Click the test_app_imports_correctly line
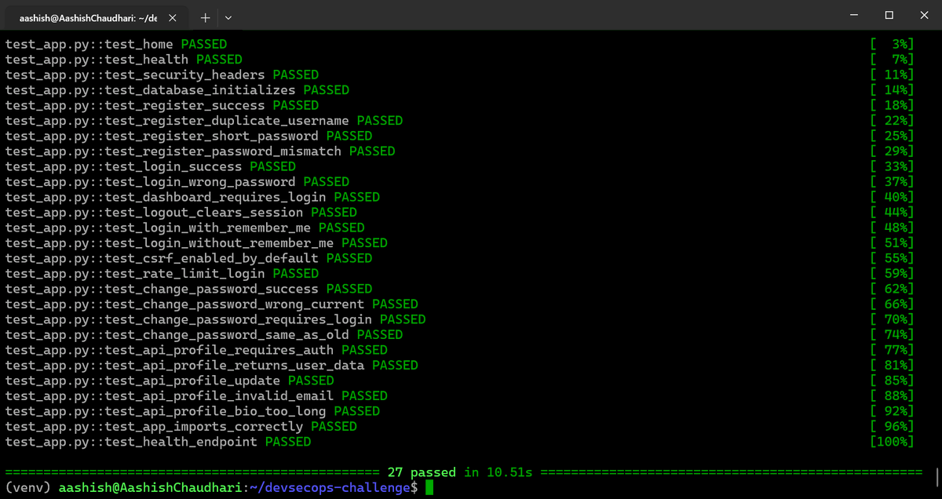This screenshot has height=499, width=942. pyautogui.click(x=181, y=427)
